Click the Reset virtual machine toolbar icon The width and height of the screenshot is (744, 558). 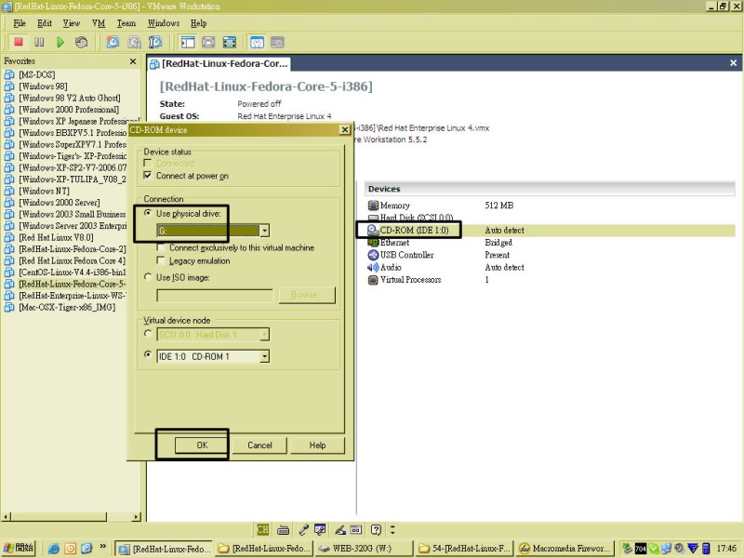[81, 42]
